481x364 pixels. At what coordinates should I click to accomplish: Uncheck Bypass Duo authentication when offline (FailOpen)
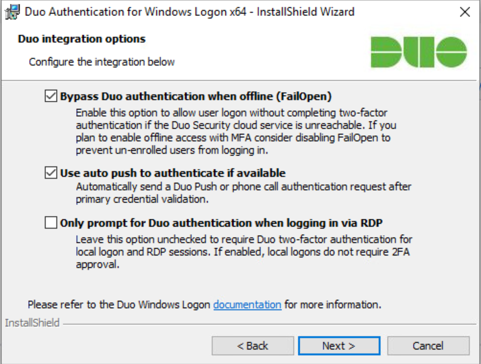pos(50,95)
